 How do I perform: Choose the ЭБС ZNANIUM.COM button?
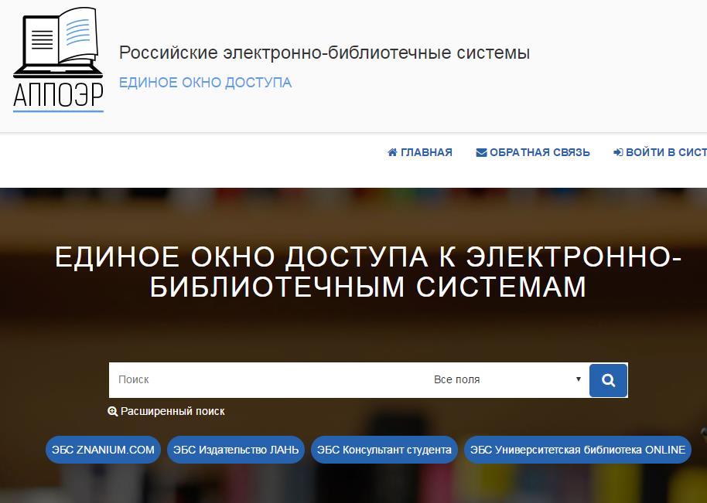(x=103, y=450)
